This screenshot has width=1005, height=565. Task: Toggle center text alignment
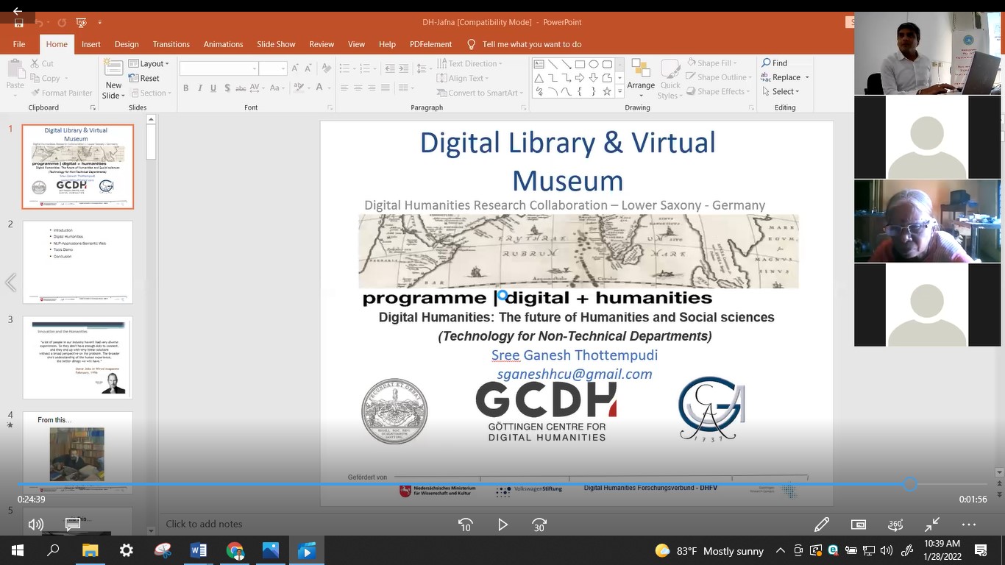point(358,88)
